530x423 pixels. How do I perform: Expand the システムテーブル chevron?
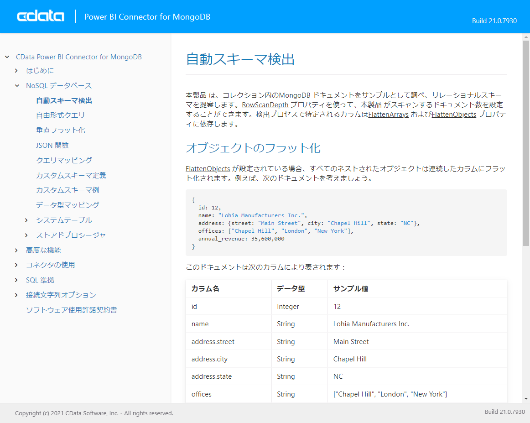[26, 220]
